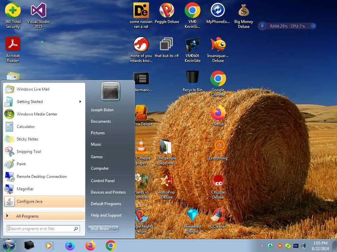This screenshot has width=337, height=252.
Task: Open Windows Media Center from Start menu
Action: click(x=44, y=114)
